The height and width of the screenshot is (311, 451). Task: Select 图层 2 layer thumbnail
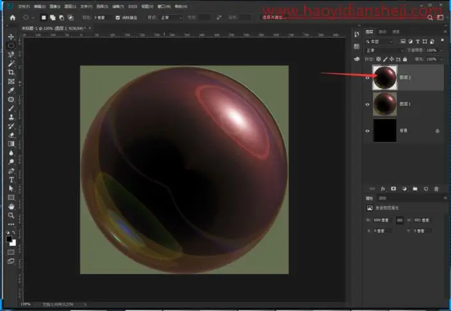pyautogui.click(x=384, y=77)
